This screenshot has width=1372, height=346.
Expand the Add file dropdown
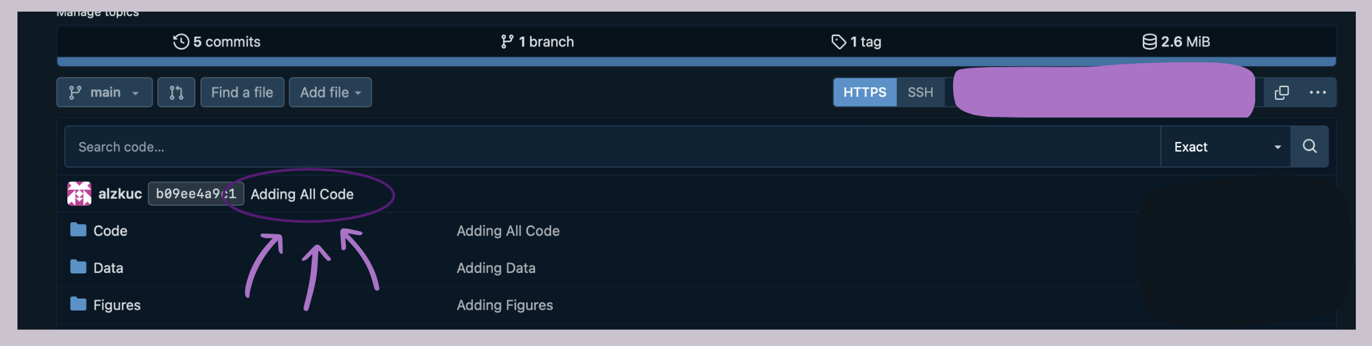point(330,92)
